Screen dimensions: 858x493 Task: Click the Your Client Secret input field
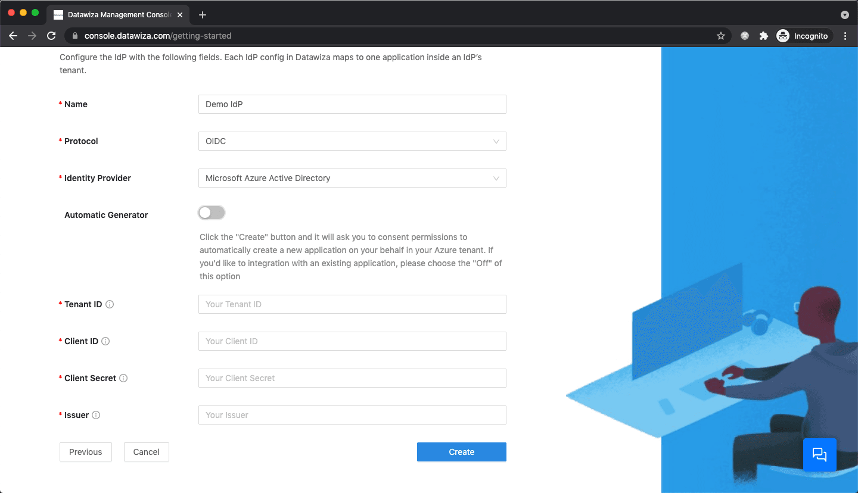[352, 378]
